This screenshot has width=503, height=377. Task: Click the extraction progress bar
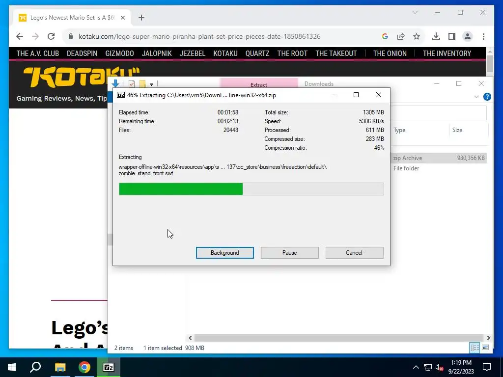tap(251, 189)
